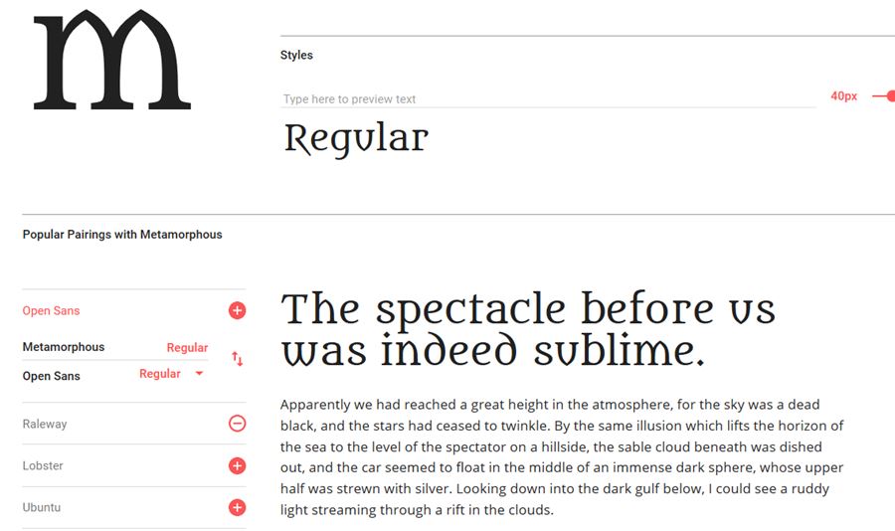
Task: Click the 'Popular Pairings with Metamorphous' heading
Action: (x=122, y=235)
